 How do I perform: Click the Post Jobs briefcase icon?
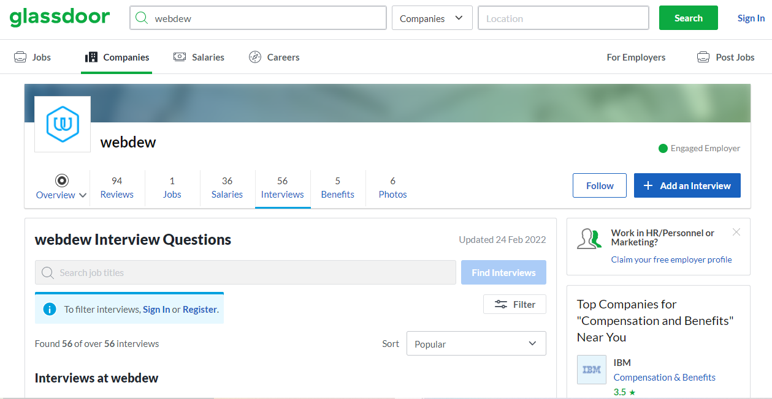(x=703, y=56)
